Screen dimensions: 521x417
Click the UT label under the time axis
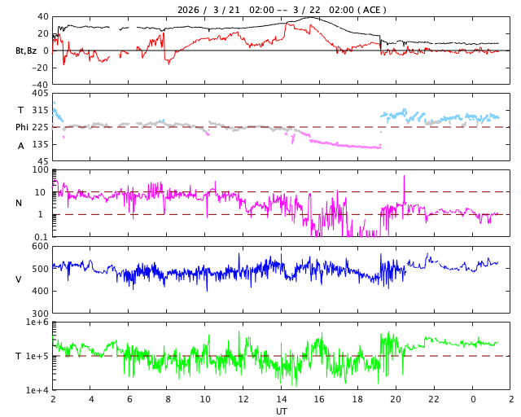[282, 411]
